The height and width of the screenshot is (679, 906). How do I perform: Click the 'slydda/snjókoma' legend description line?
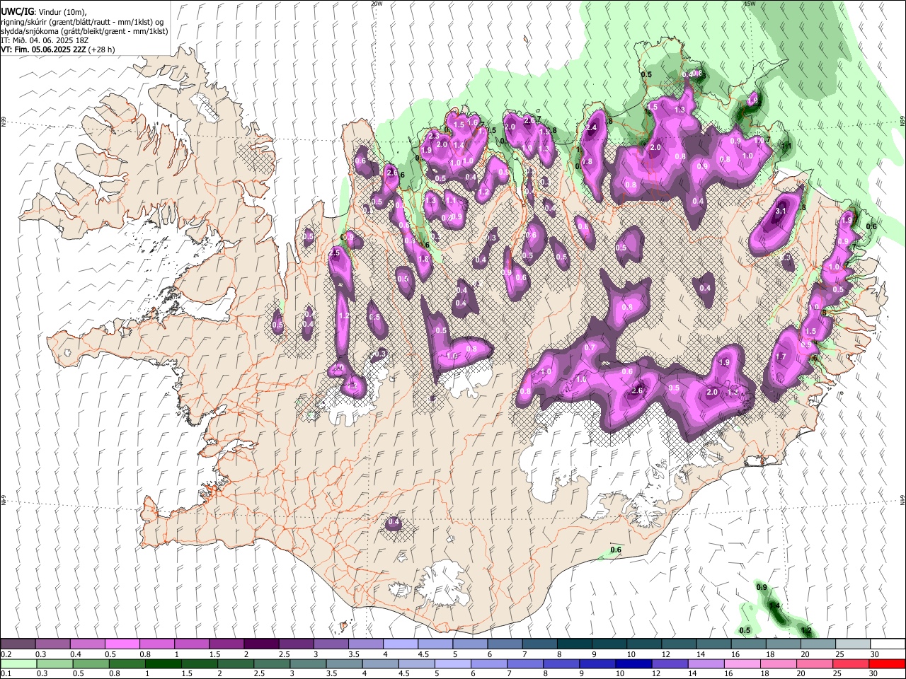click(84, 31)
